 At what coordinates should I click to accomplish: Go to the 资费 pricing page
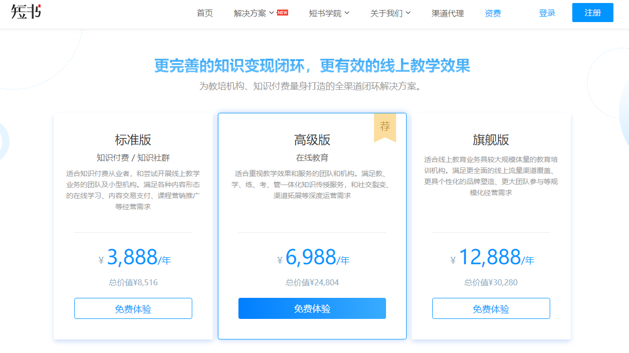click(493, 13)
